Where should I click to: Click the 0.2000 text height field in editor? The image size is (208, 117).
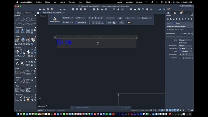80,18
